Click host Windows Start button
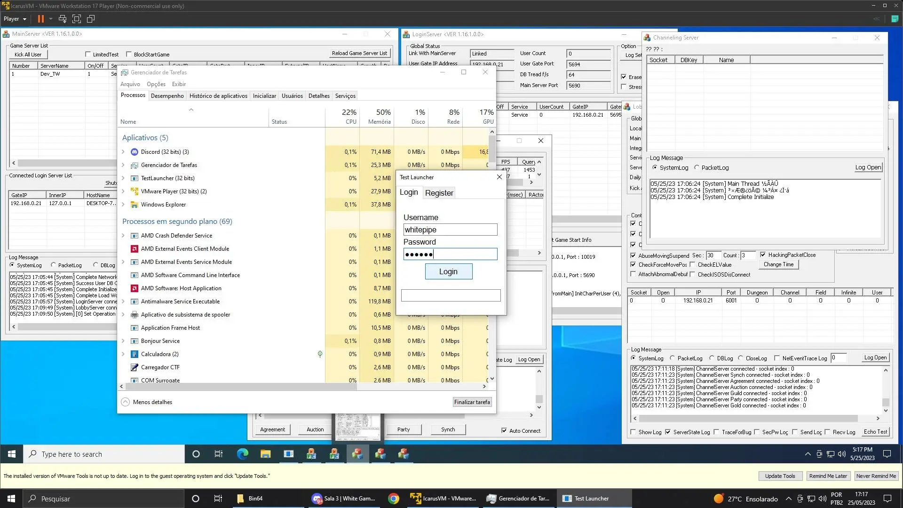903x508 pixels. 11,499
